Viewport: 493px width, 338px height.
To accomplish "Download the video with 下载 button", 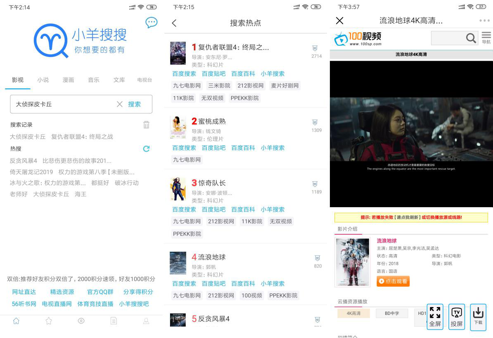I will pos(478,317).
